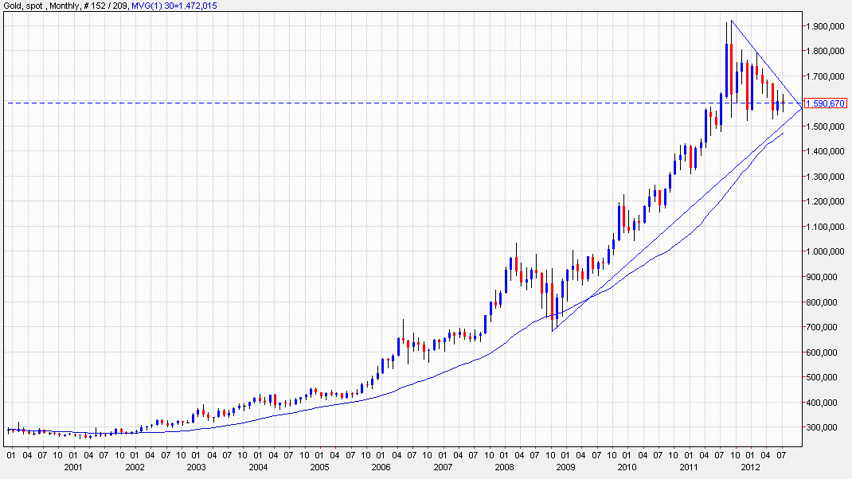Select the tall red candle at 2011 peak
This screenshot has height=479, width=852.
click(730, 70)
